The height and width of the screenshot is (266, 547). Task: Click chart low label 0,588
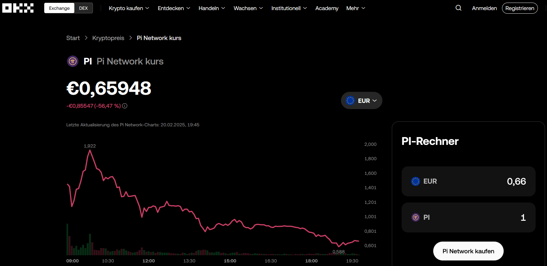coord(338,252)
